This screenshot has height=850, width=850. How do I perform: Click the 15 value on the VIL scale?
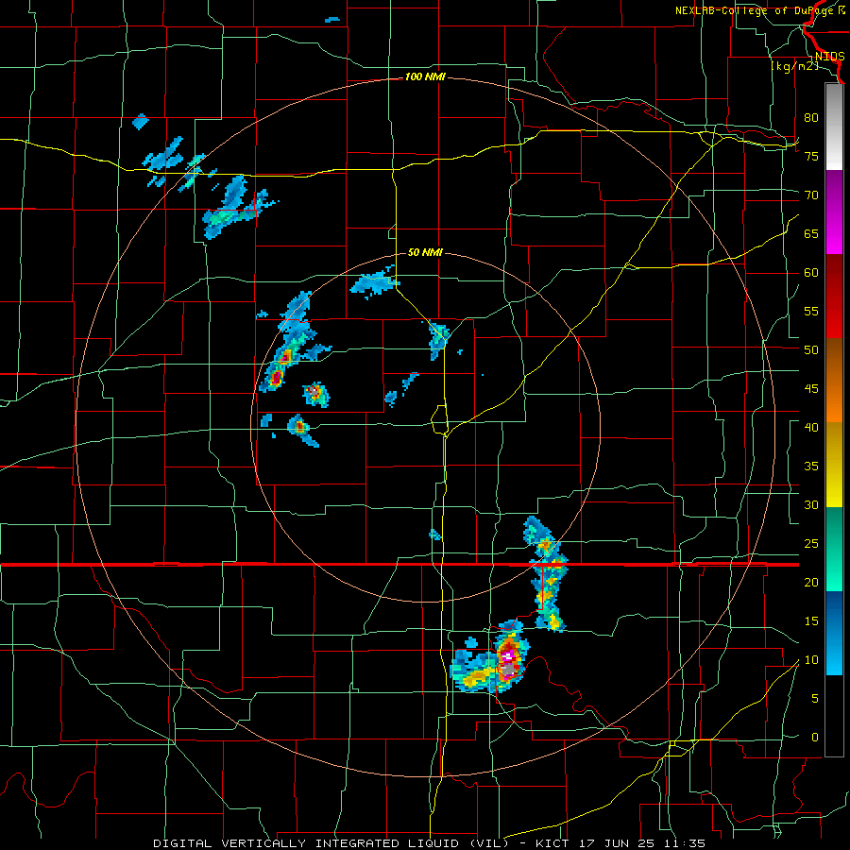(x=811, y=621)
